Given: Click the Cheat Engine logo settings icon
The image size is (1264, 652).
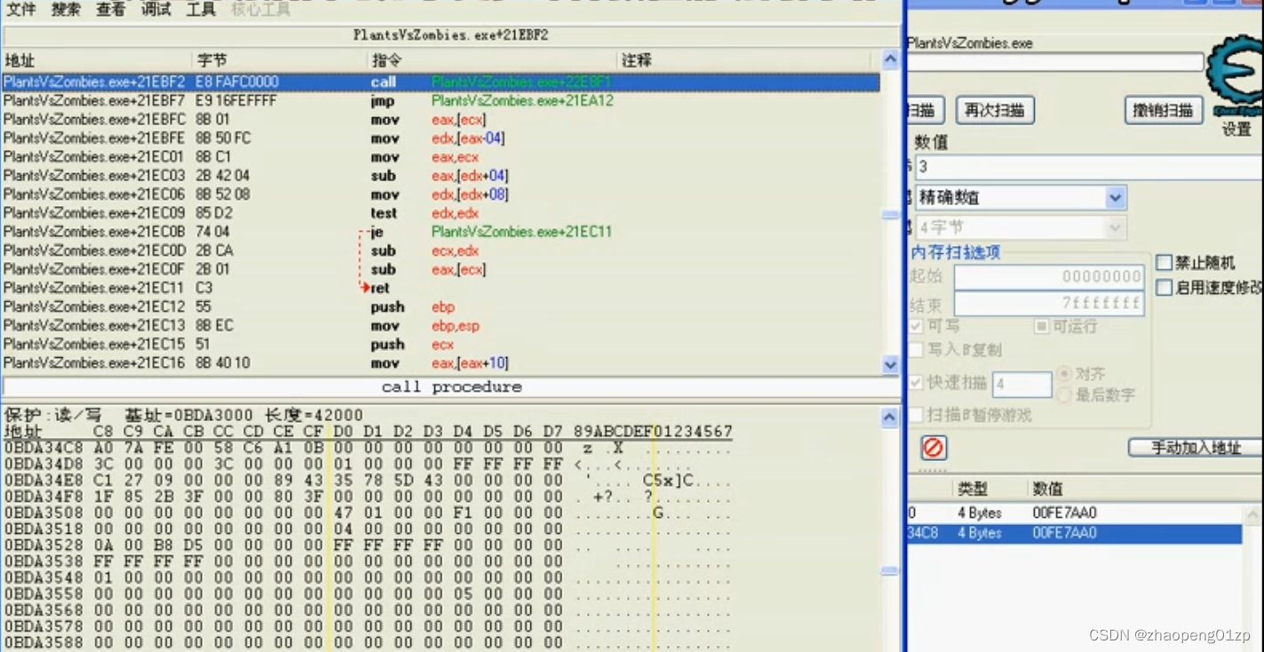Looking at the screenshot, I should (1236, 75).
